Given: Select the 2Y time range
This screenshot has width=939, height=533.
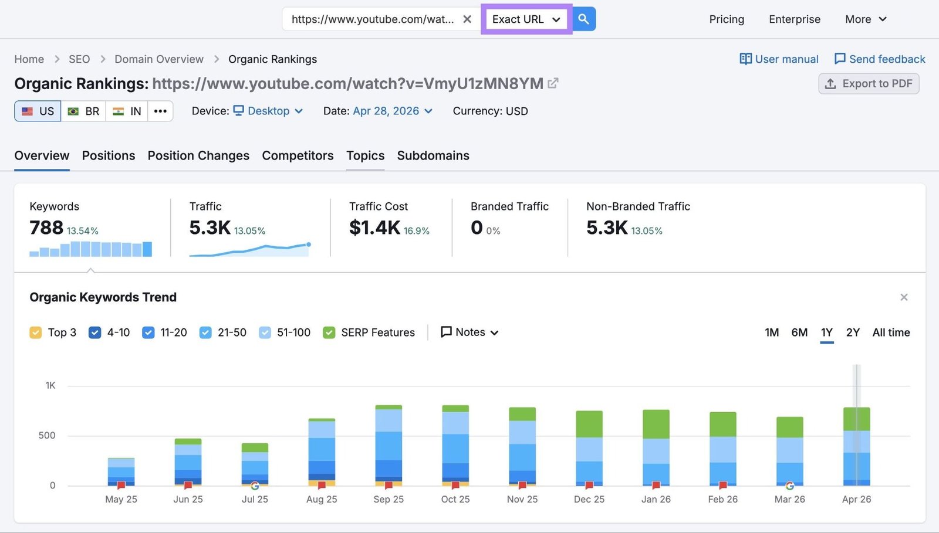Looking at the screenshot, I should [x=853, y=332].
